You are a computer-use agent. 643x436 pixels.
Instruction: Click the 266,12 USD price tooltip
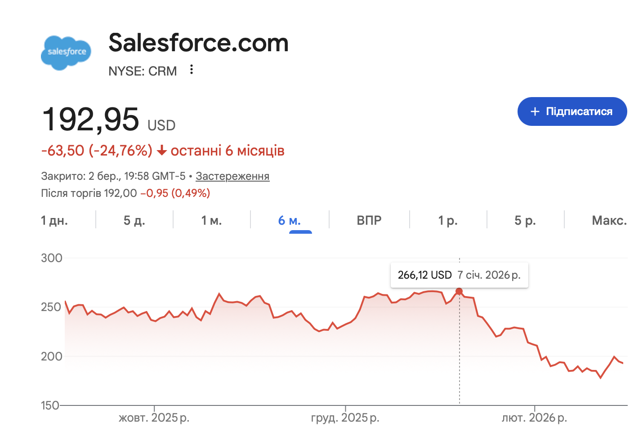pyautogui.click(x=459, y=275)
